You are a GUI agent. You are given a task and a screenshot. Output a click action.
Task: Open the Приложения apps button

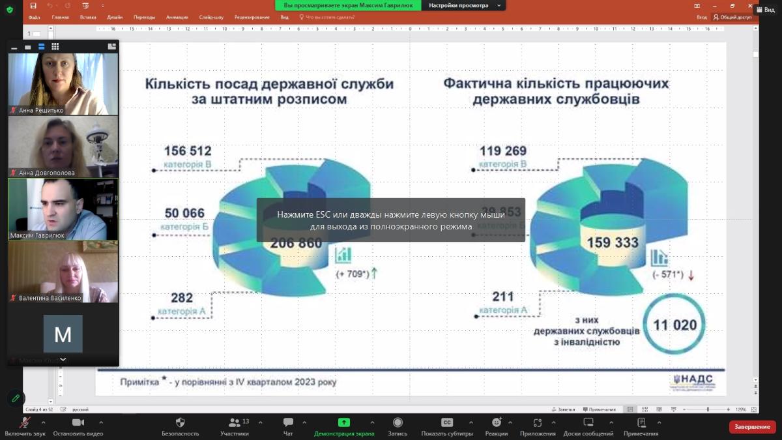click(538, 426)
